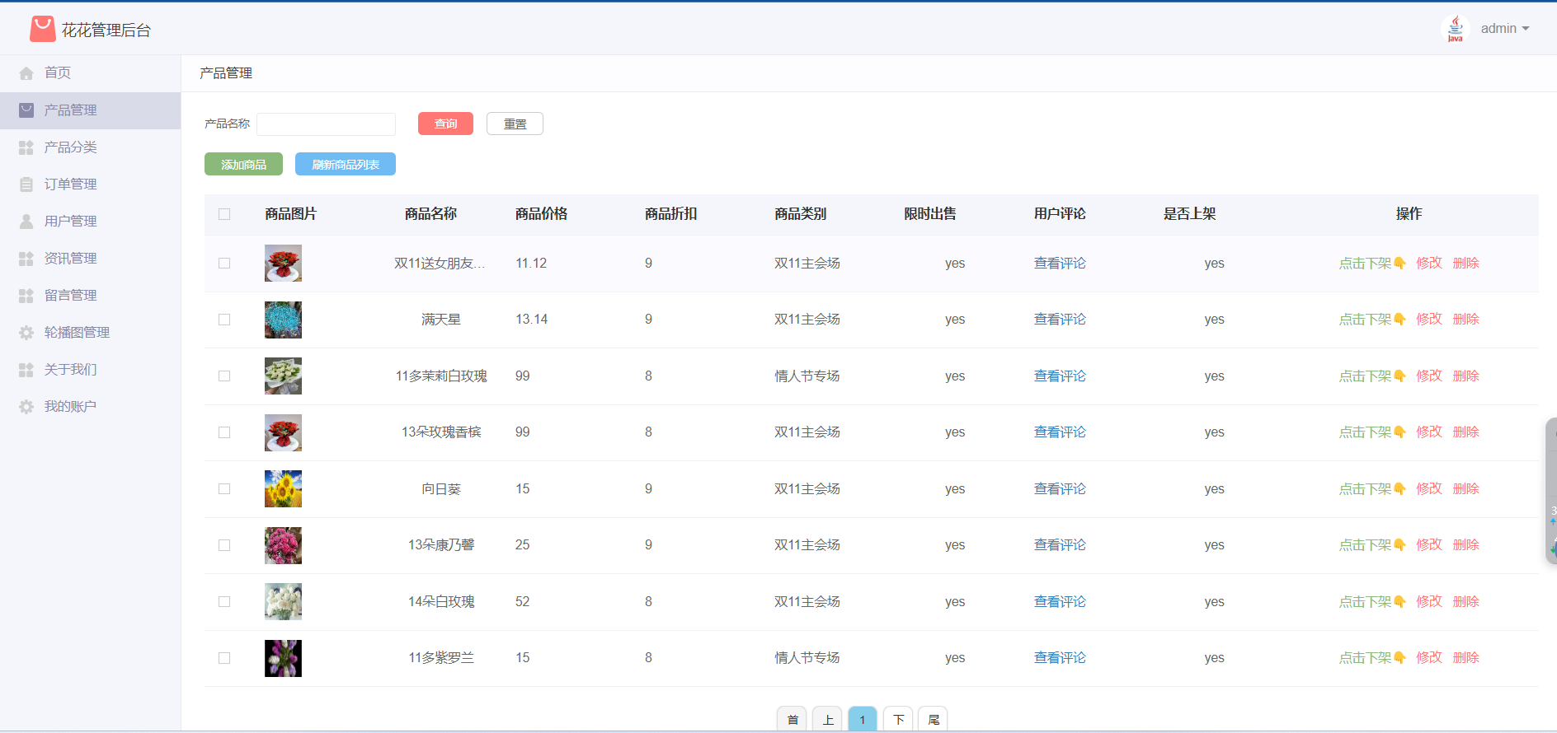Click the price 13.14 cell
1557x733 pixels.
[532, 320]
